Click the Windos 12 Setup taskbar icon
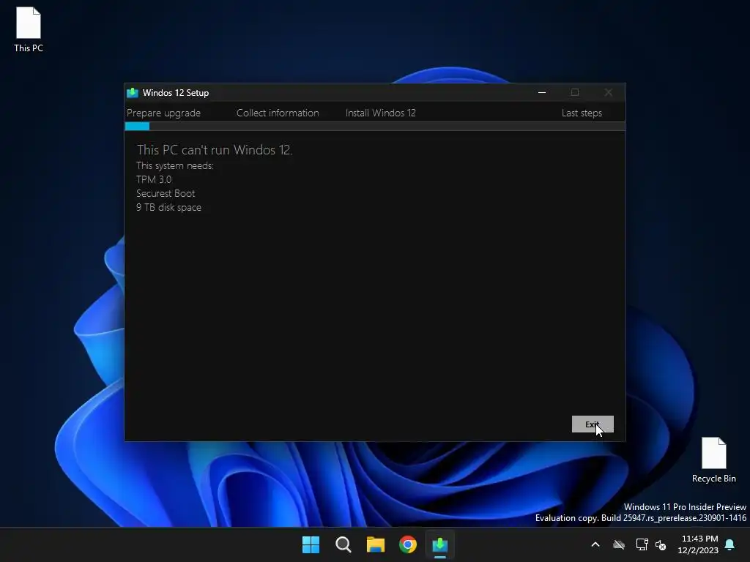 tap(440, 544)
